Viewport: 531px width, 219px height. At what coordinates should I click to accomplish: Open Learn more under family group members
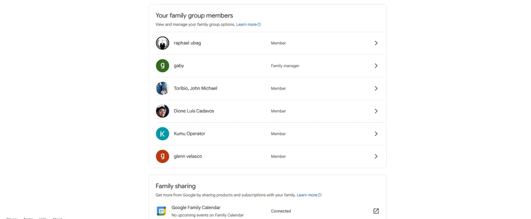(x=246, y=24)
